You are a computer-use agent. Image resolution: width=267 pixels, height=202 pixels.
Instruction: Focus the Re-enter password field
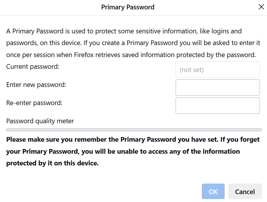218,106
